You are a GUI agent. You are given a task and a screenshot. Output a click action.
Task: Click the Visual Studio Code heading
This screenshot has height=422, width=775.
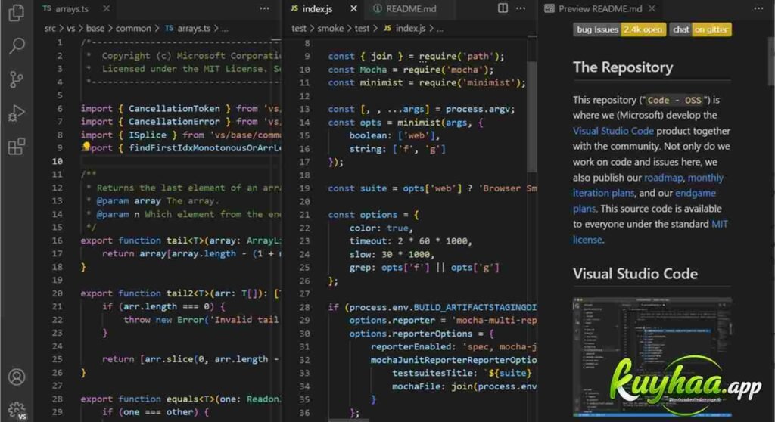click(x=635, y=274)
